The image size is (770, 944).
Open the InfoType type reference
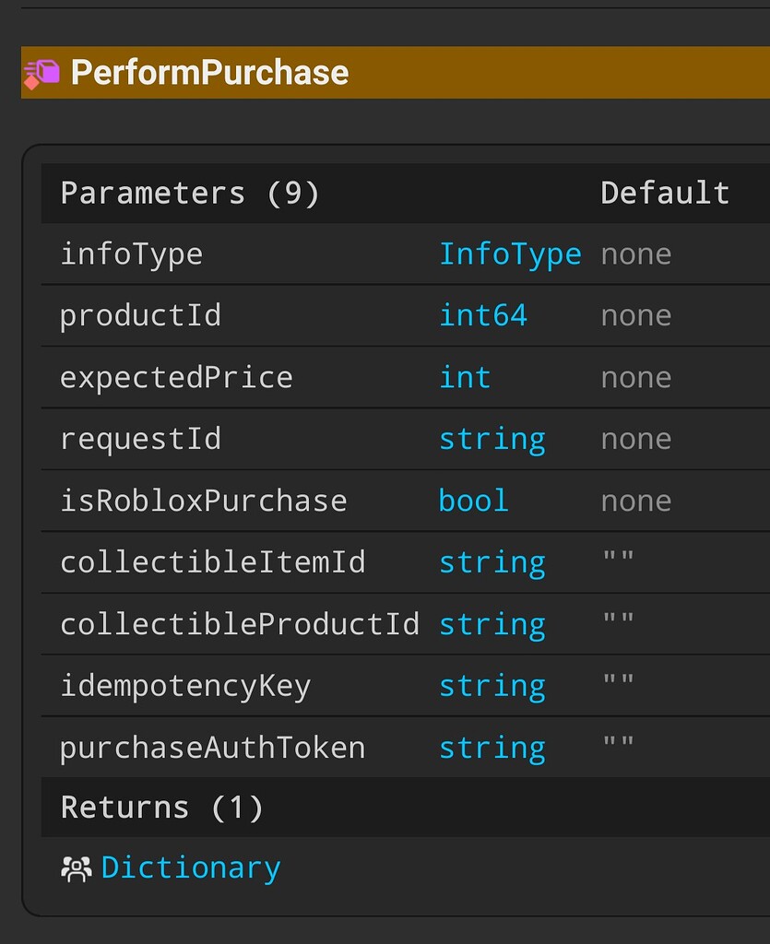tap(510, 254)
